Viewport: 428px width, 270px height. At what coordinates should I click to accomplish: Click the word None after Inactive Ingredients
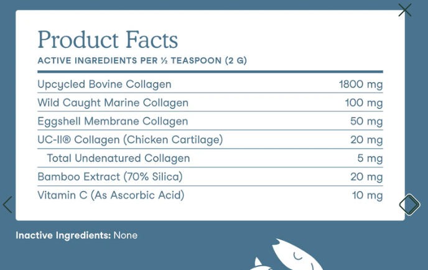pyautogui.click(x=125, y=235)
